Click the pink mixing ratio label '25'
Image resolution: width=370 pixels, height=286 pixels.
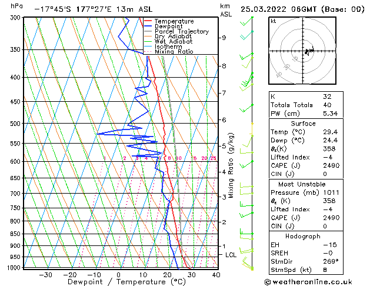213,158
